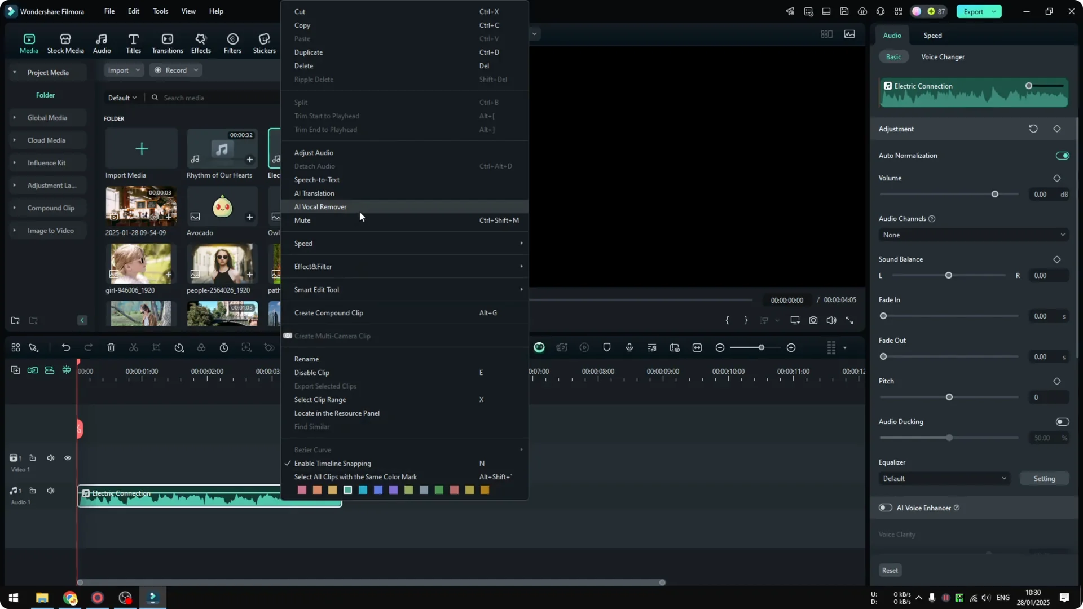Switch to the Speed tab

tap(932, 35)
